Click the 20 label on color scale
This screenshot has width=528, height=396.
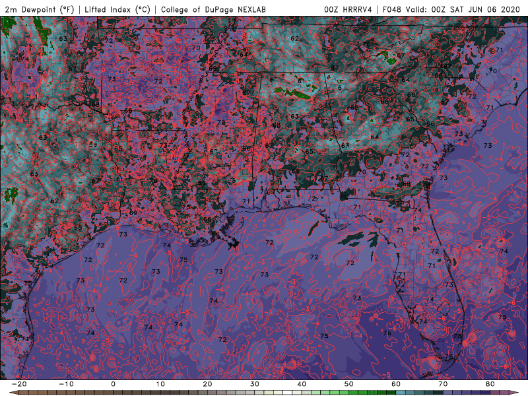point(207,384)
